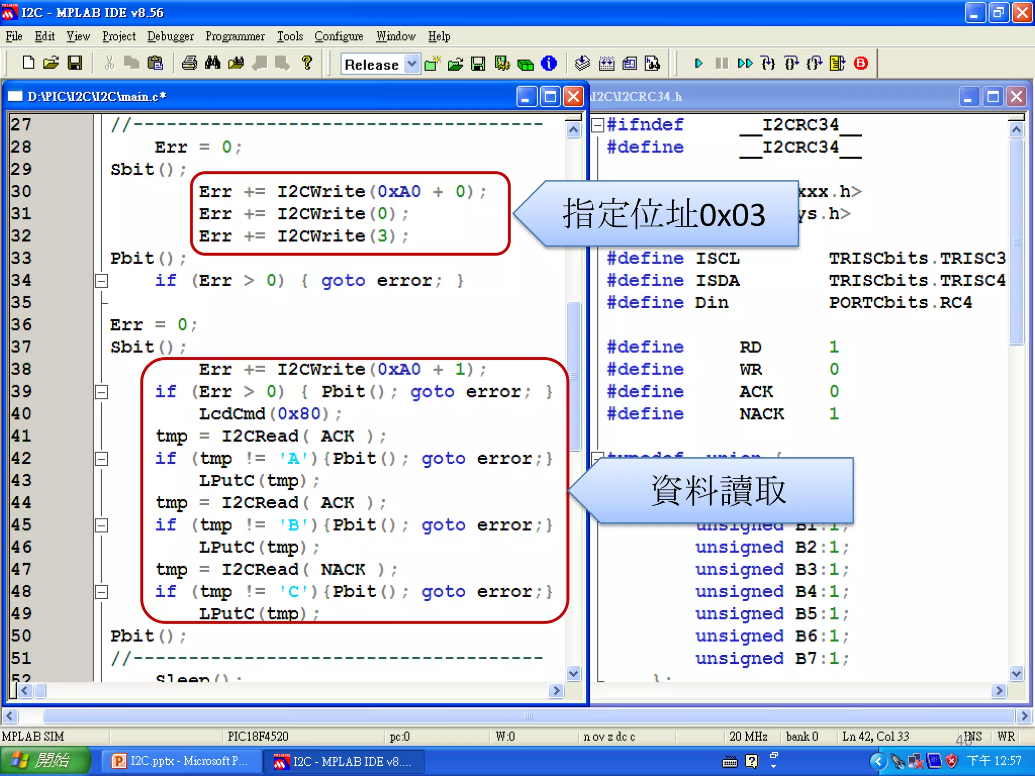Open the Project menu

[x=119, y=37]
